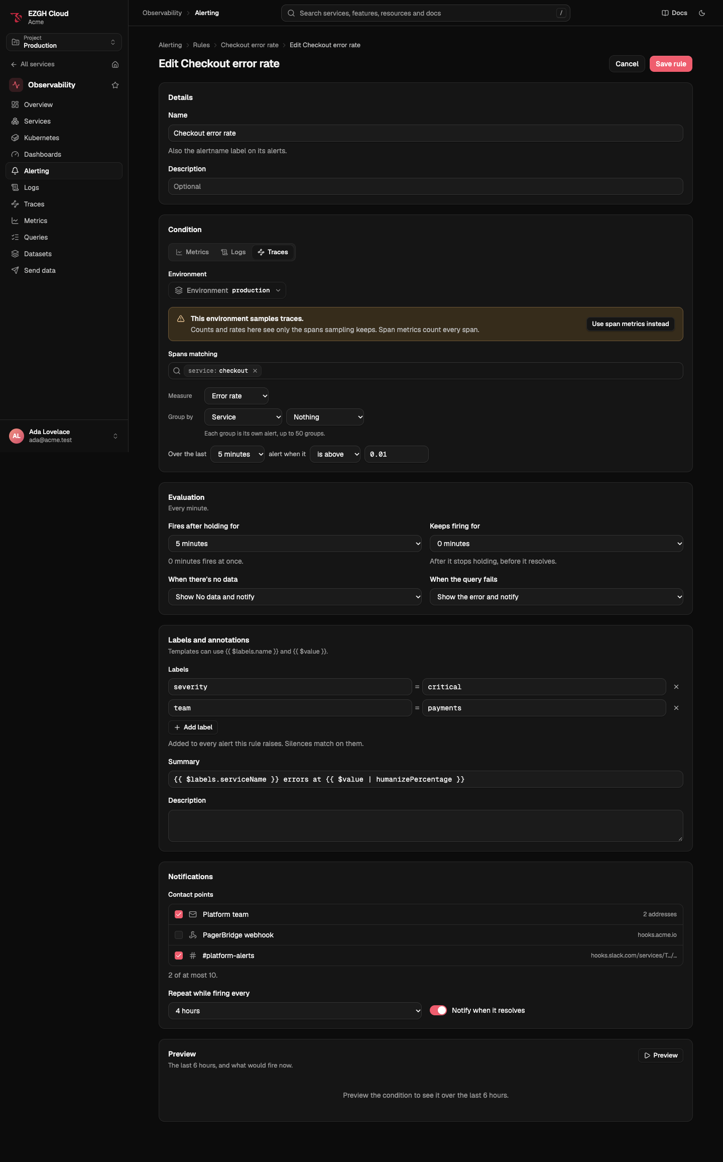Click the Save rule button
Viewport: 723px width, 1162px height.
click(x=671, y=64)
